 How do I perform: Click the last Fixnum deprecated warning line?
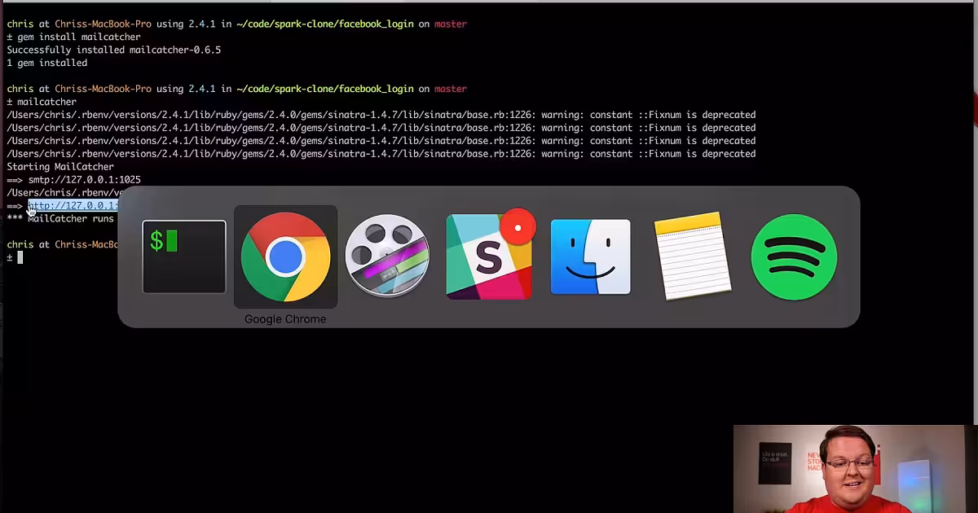[x=381, y=153]
